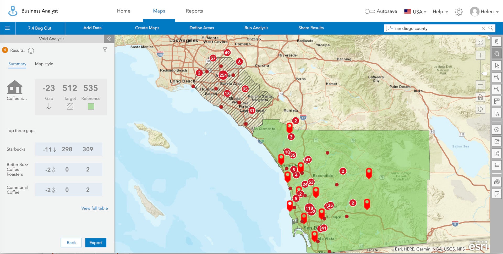Activate the pan hand tool
Screen dimensions: 503x254
click(x=497, y=54)
